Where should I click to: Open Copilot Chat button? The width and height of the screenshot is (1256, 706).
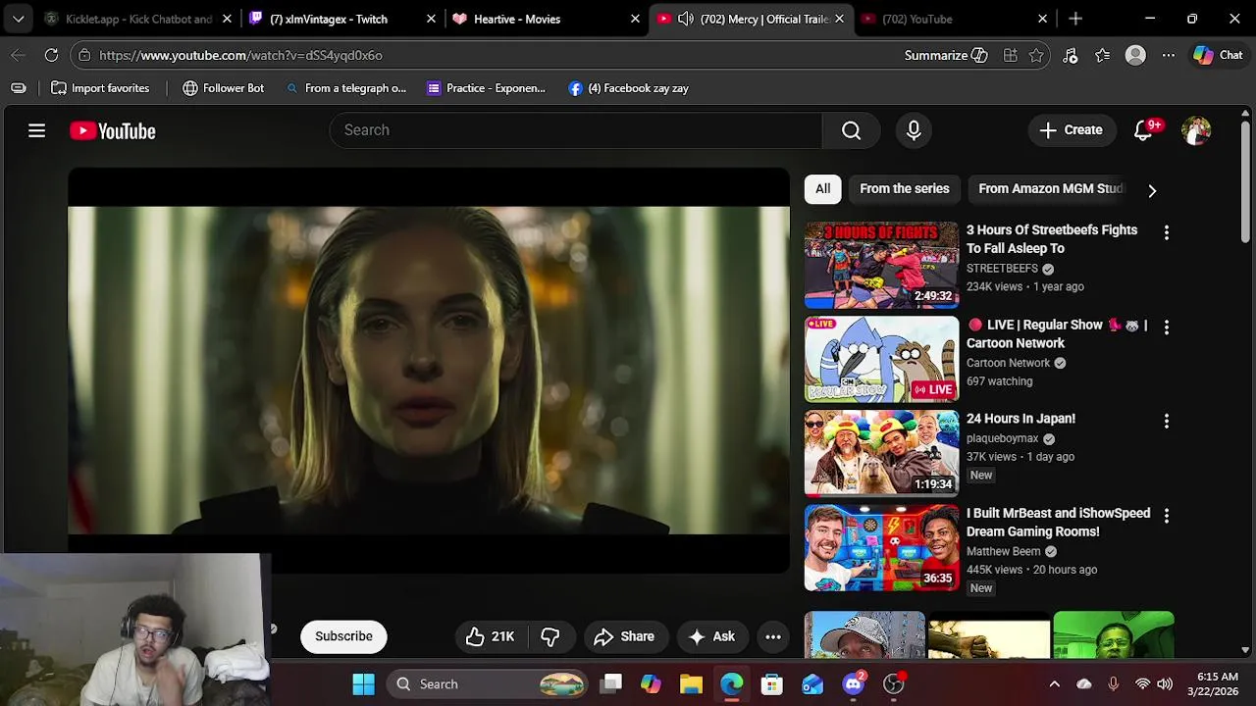[x=1218, y=55]
